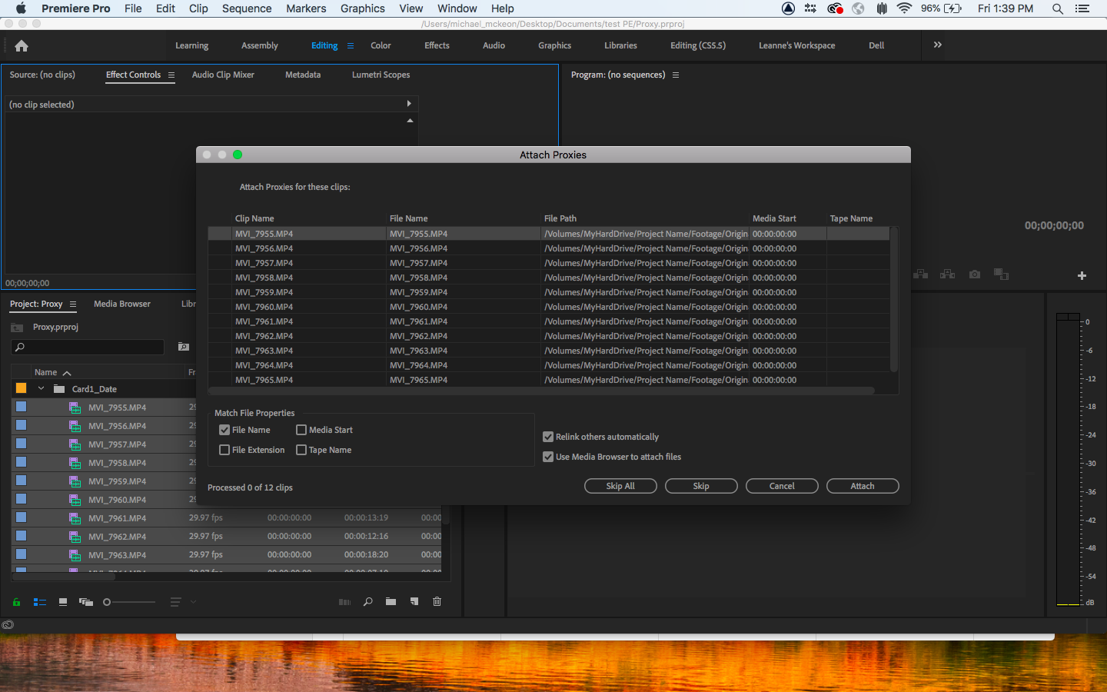Open the Creative Cloud menu bar icon
Viewport: 1107px width, 692px height.
click(835, 8)
